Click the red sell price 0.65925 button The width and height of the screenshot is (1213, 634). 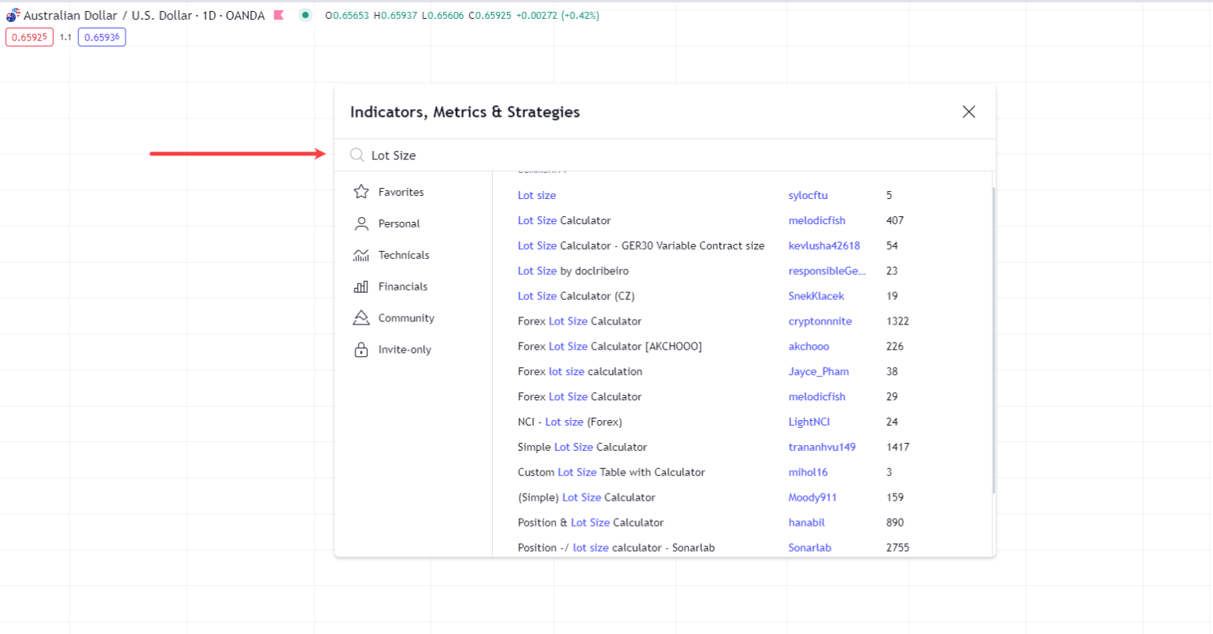tap(29, 37)
